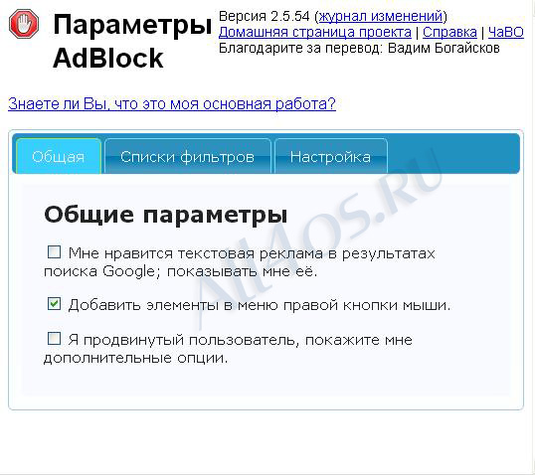Click the 'Версия 2.5.54' version text

coord(265,16)
